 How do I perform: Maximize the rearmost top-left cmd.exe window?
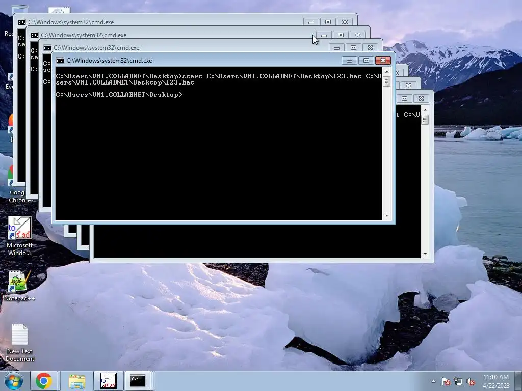[328, 22]
